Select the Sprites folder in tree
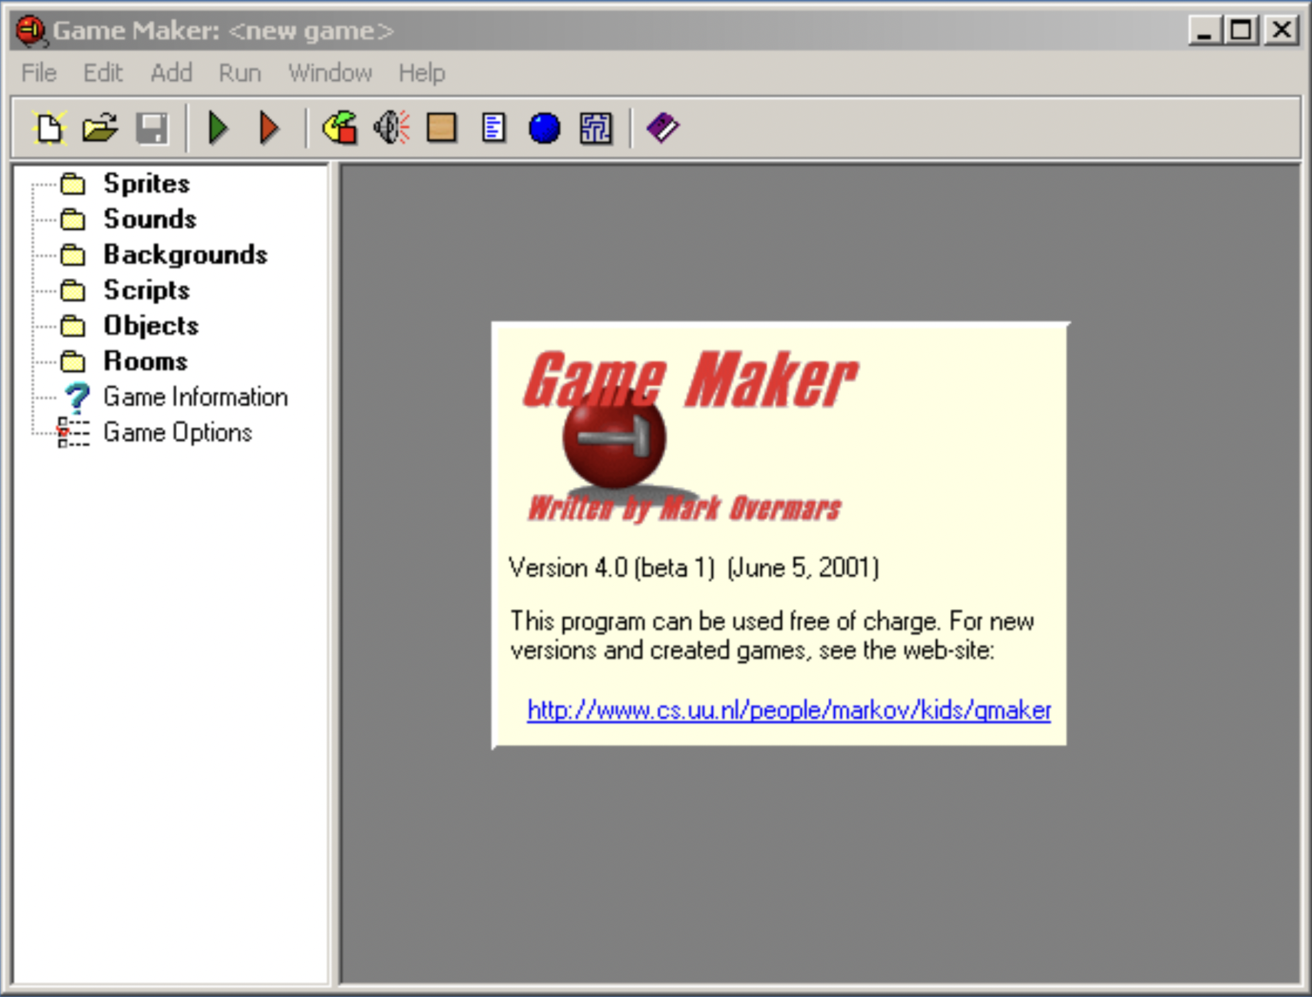Viewport: 1312px width, 997px height. pos(146,184)
